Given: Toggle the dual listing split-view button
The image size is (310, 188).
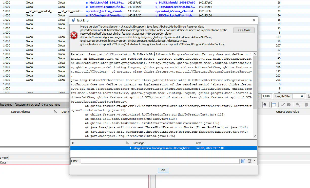Looking at the screenshot, I should (x=274, y=105).
